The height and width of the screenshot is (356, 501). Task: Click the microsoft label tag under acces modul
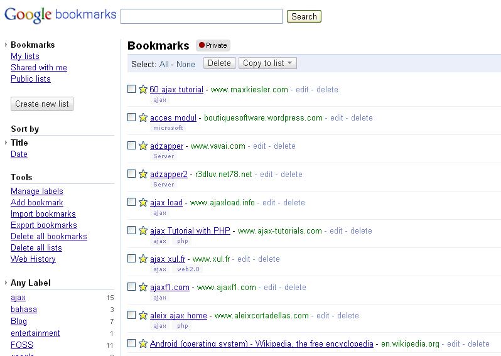click(x=168, y=128)
